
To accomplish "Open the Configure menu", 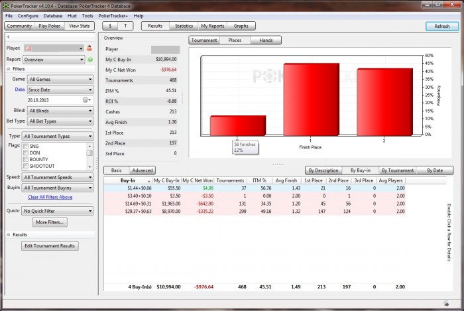I will [28, 16].
